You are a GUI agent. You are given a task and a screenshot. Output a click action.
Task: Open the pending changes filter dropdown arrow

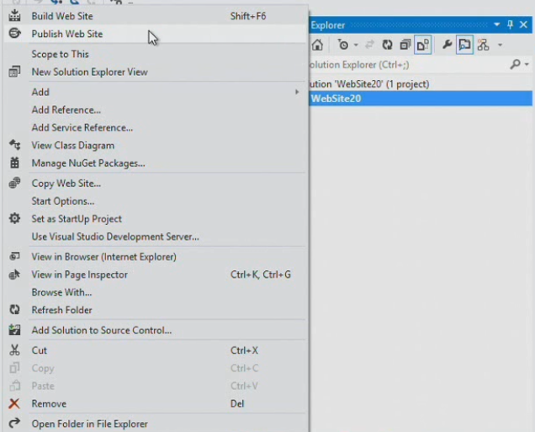[356, 45]
